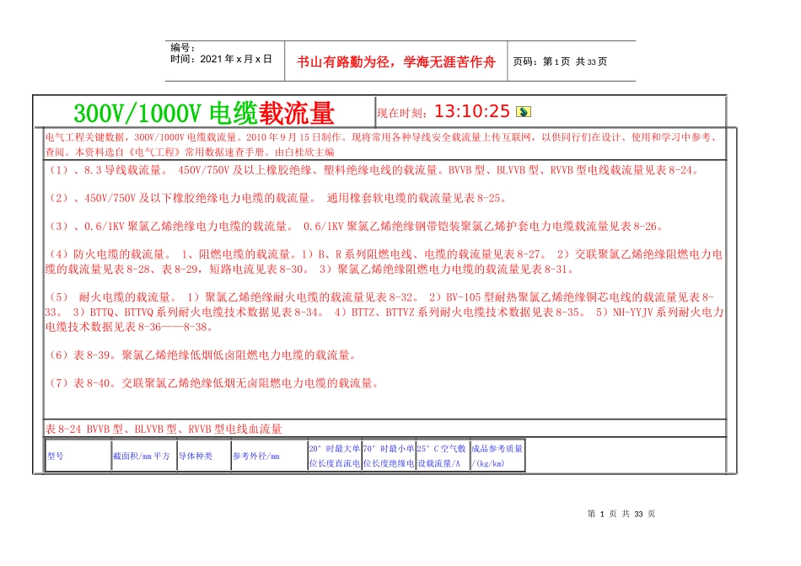Click item (2) 450V/750V橡胶绝缘电力电缆 line
The image size is (801, 566).
[x=277, y=199]
